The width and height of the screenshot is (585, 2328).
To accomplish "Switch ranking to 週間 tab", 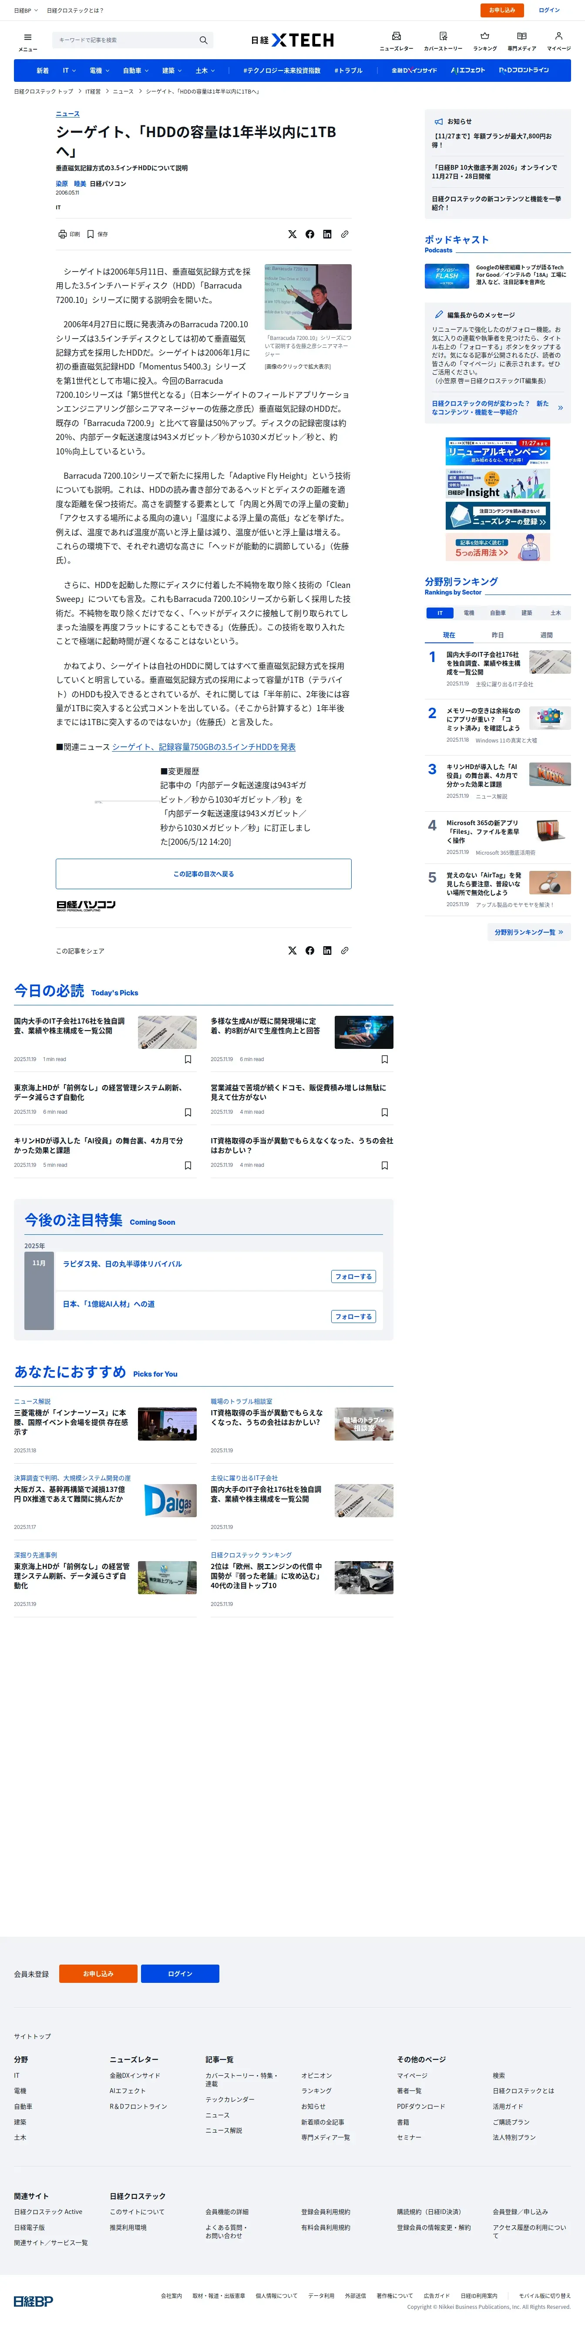I will 546,635.
